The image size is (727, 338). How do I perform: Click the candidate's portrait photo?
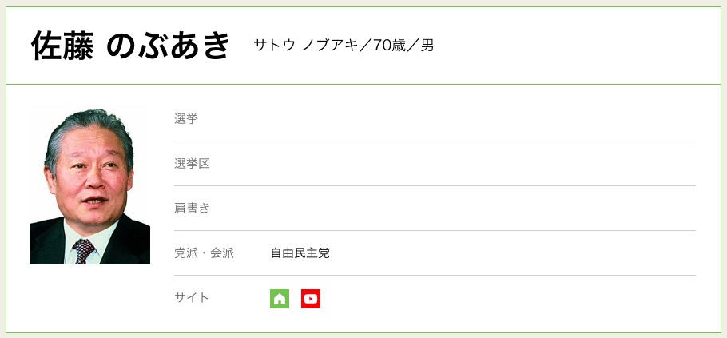pyautogui.click(x=90, y=185)
